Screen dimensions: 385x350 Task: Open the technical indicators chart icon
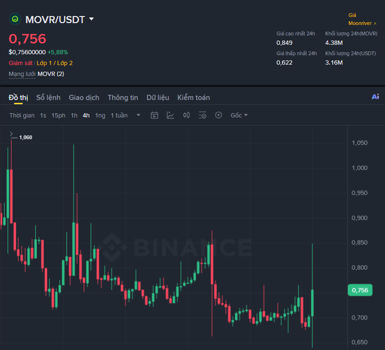[x=170, y=115]
